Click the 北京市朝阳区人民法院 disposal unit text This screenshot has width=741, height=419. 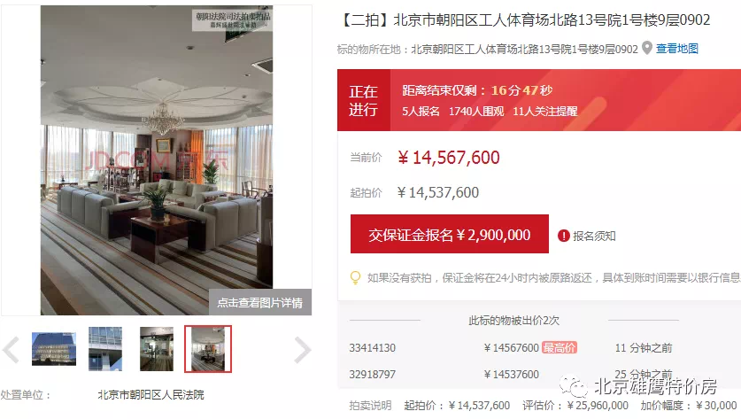point(151,394)
